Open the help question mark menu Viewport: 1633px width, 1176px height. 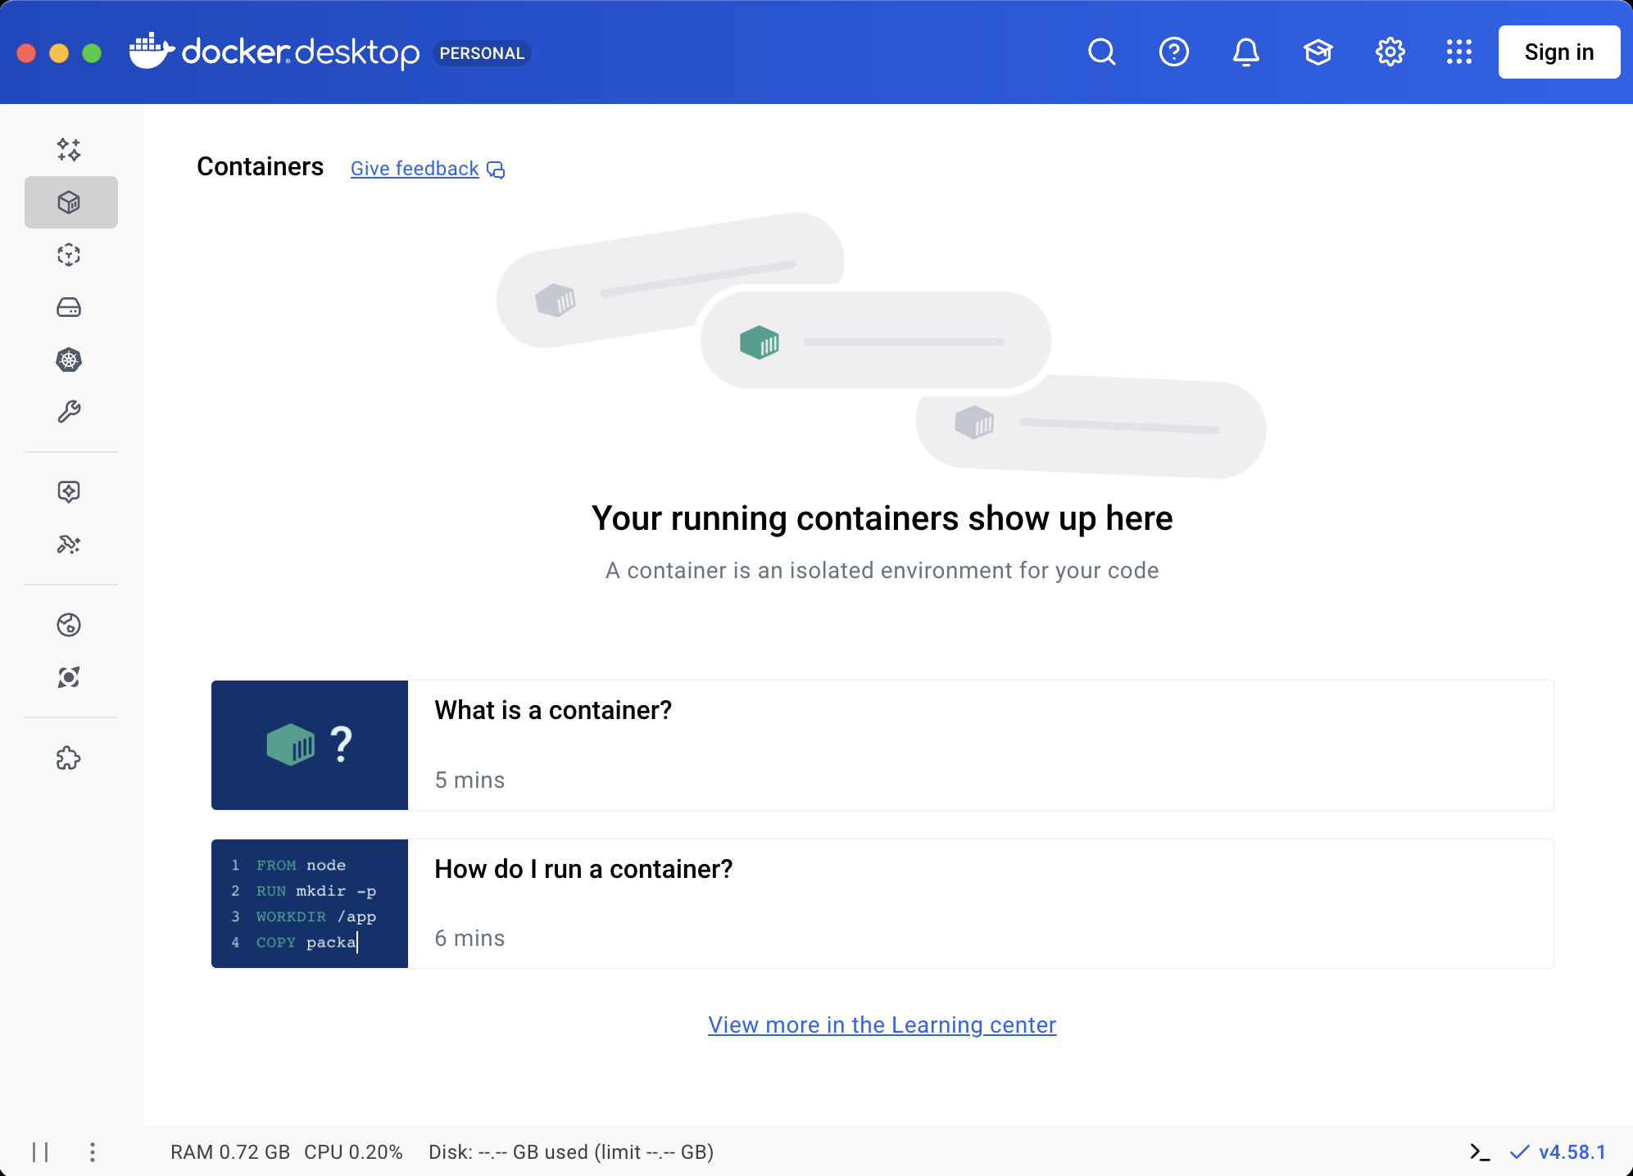(1173, 52)
